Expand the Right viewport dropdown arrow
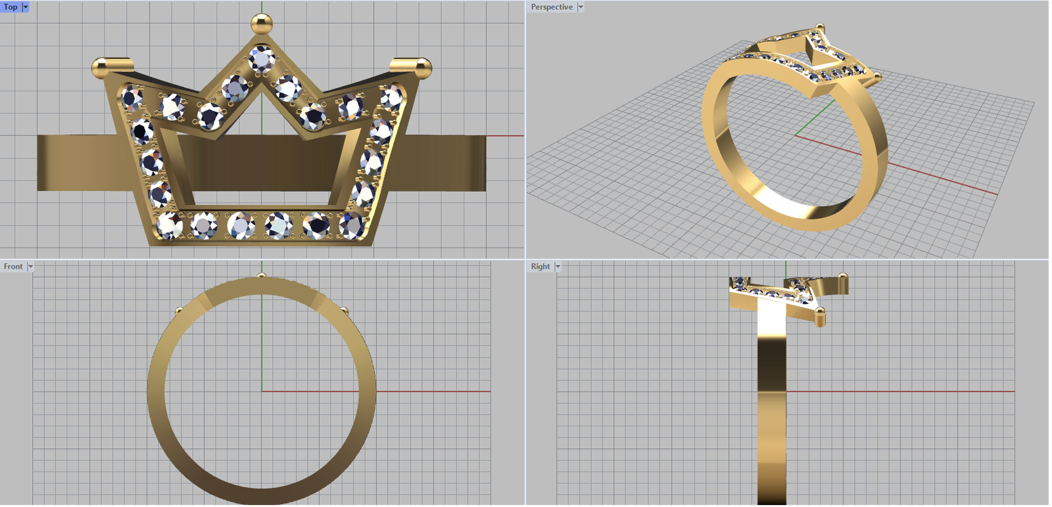The height and width of the screenshot is (507, 1052). 558,267
